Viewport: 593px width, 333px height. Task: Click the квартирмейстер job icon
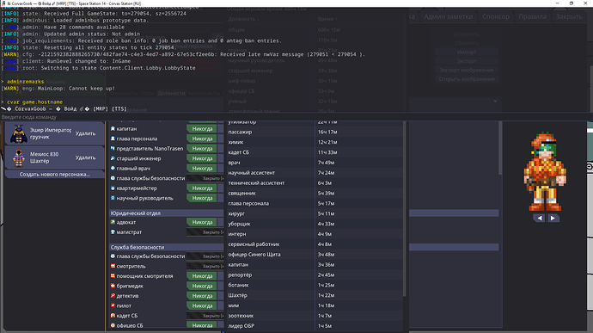point(113,188)
